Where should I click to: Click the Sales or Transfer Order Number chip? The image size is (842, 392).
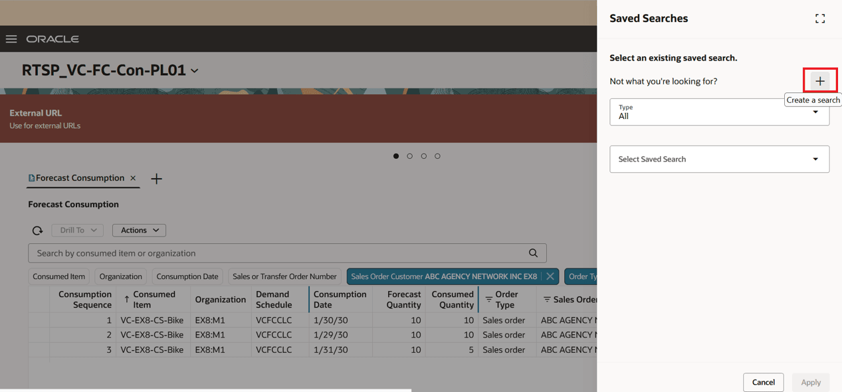[284, 276]
